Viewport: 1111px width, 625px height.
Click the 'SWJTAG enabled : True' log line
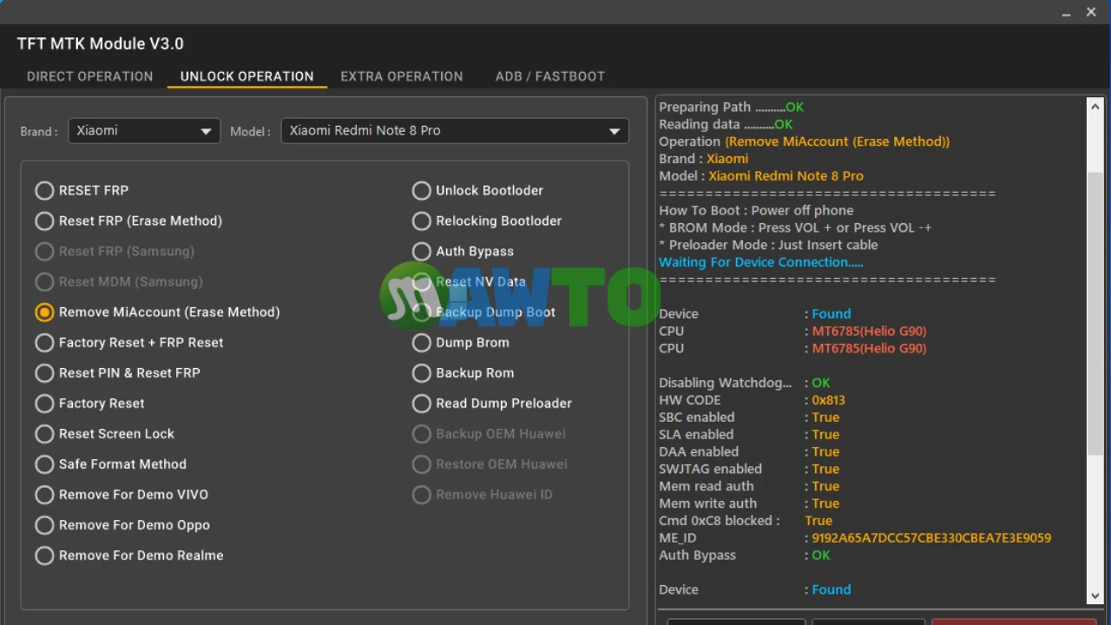click(749, 470)
